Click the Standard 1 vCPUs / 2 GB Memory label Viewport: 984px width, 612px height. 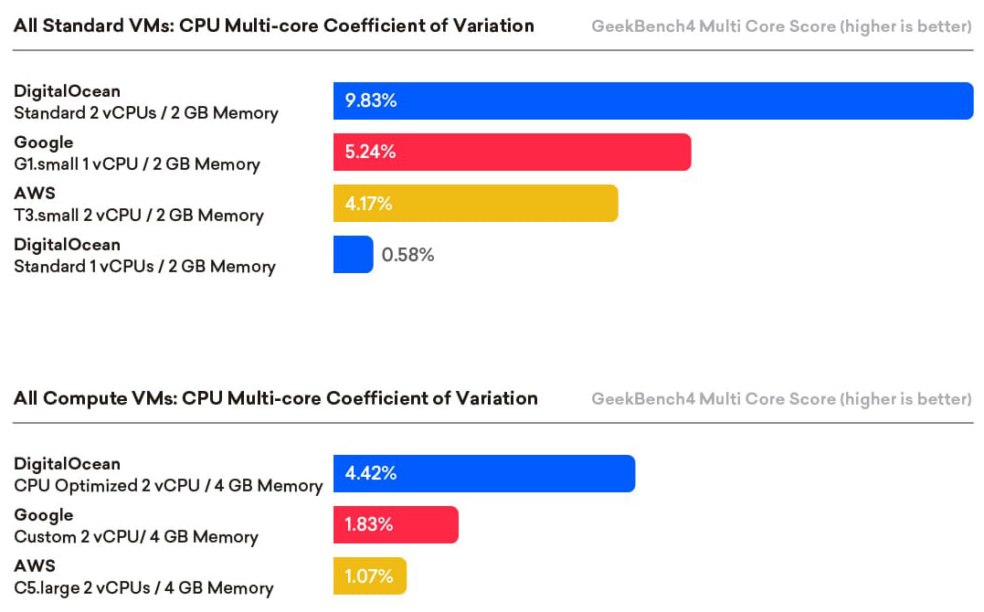click(x=144, y=267)
